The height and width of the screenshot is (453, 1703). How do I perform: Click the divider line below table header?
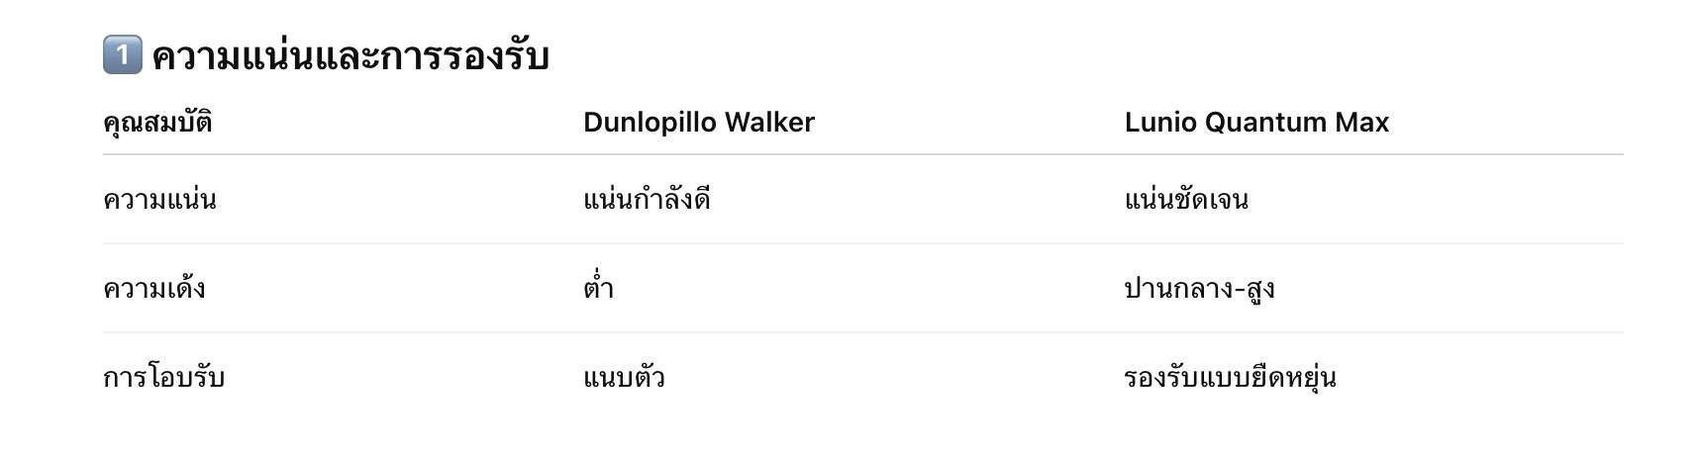[x=861, y=154]
